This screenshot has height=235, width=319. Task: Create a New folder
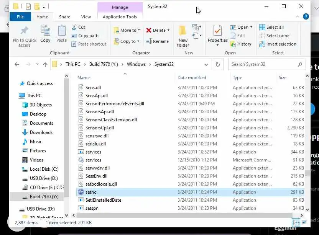pyautogui.click(x=183, y=36)
